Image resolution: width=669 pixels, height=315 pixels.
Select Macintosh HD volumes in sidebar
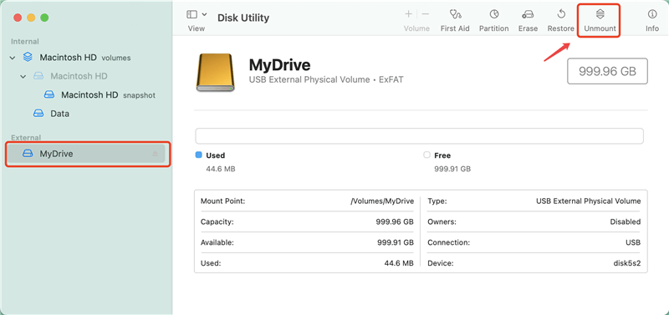click(x=85, y=57)
